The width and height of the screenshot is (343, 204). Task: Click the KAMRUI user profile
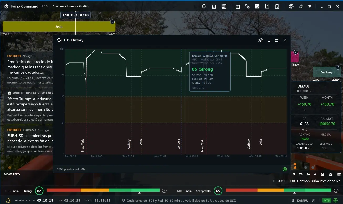[x=301, y=201]
